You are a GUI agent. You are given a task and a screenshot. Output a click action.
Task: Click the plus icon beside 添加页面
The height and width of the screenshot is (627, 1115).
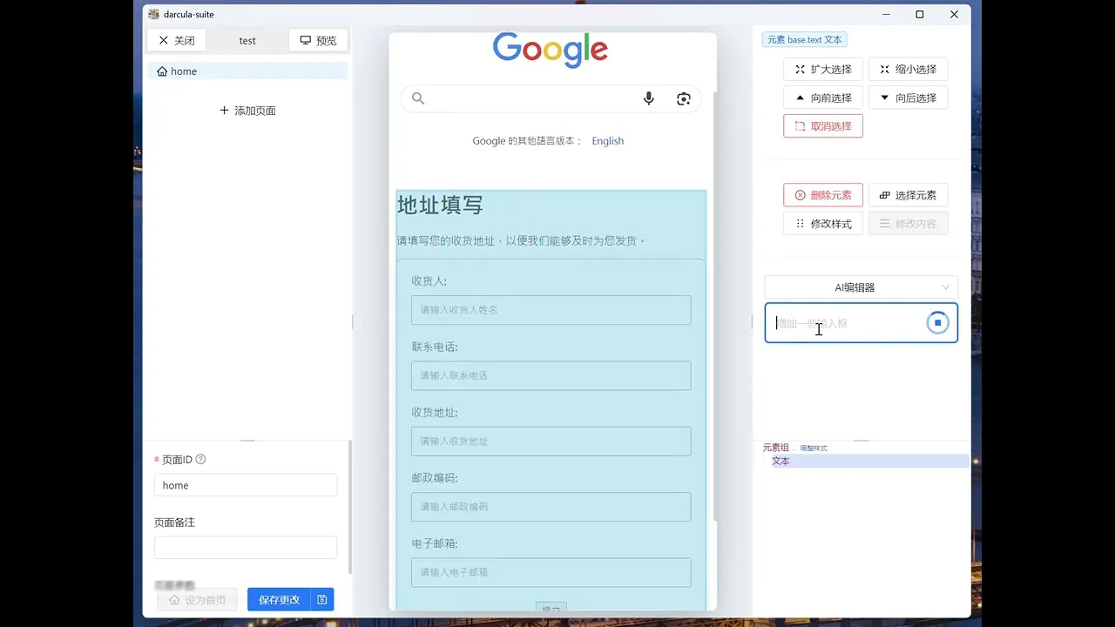[224, 111]
